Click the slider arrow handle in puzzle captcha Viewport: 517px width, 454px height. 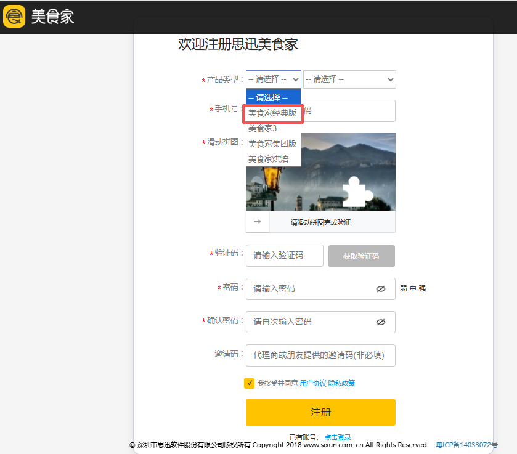click(x=258, y=222)
